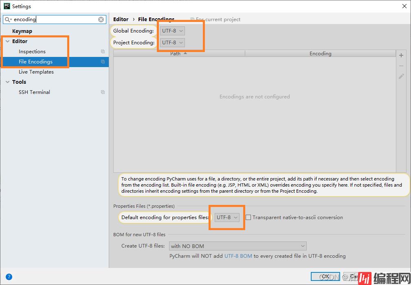The height and width of the screenshot is (285, 411).
Task: Click the add encoding plus icon
Action: point(401,55)
